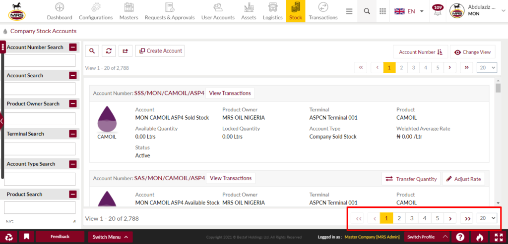Open the User Accounts module
This screenshot has width=508, height=244.
pyautogui.click(x=218, y=11)
